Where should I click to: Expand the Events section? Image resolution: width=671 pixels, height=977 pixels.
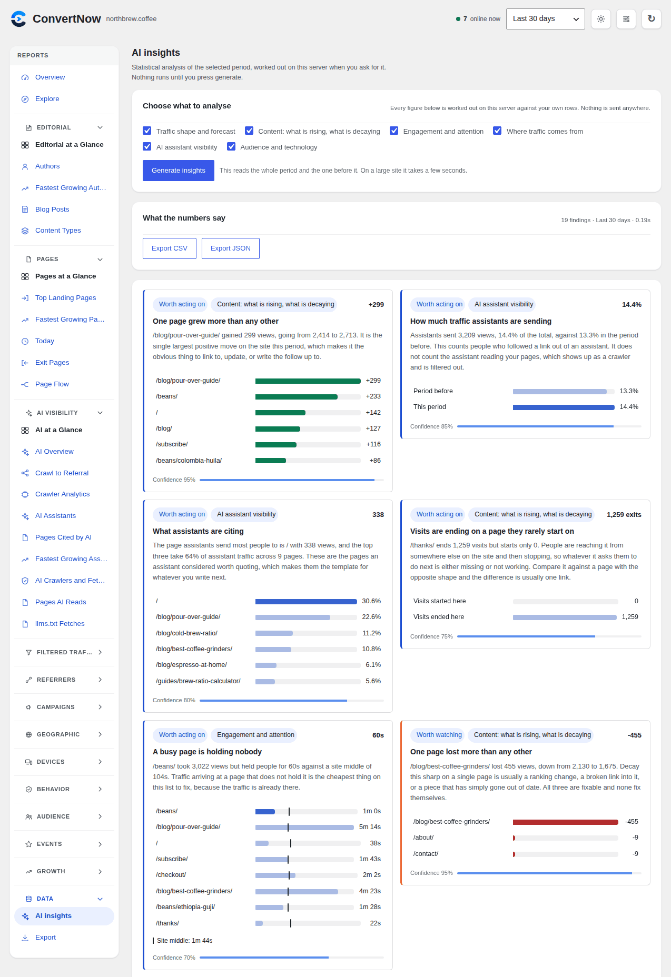pos(64,844)
